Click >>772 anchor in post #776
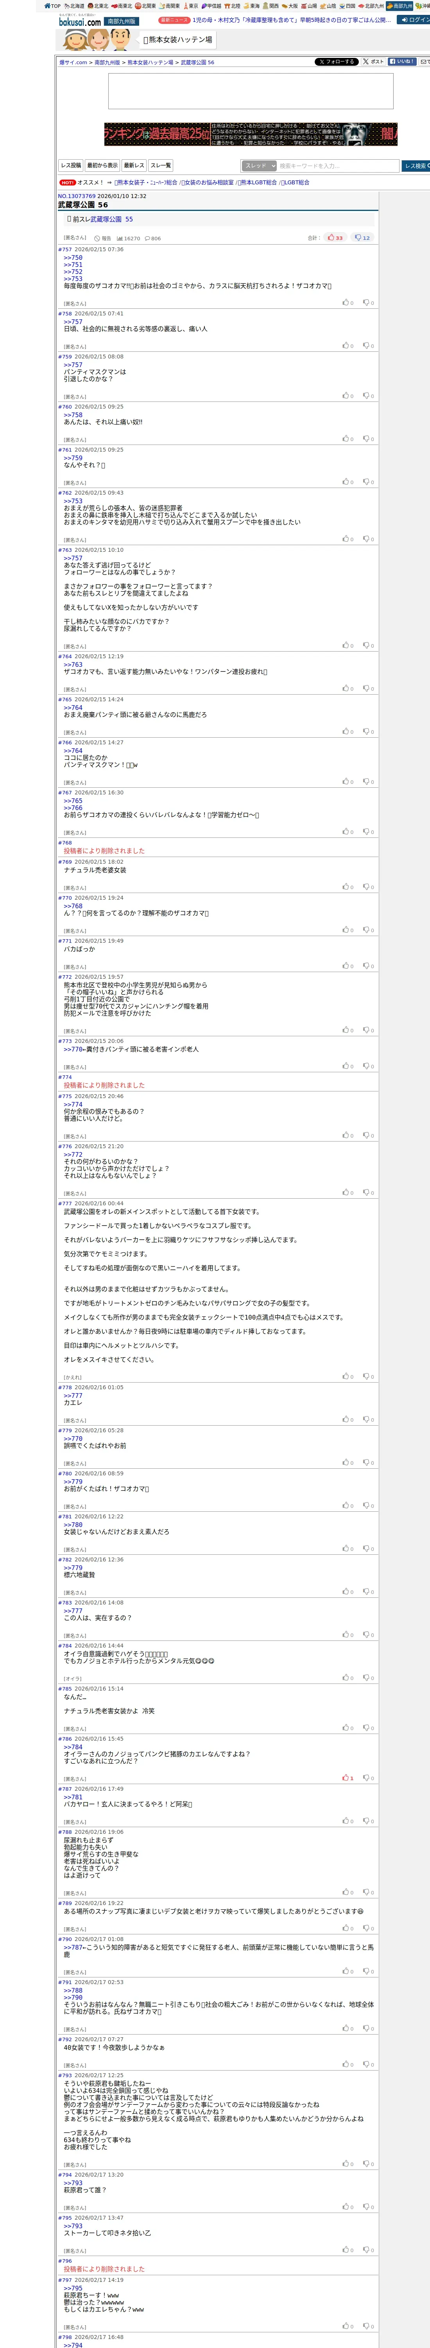This screenshot has width=430, height=2348. pyautogui.click(x=73, y=1155)
